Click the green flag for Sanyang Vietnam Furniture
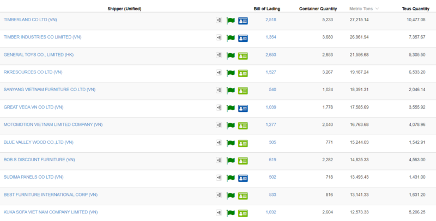436x221 pixels. pyautogui.click(x=230, y=91)
